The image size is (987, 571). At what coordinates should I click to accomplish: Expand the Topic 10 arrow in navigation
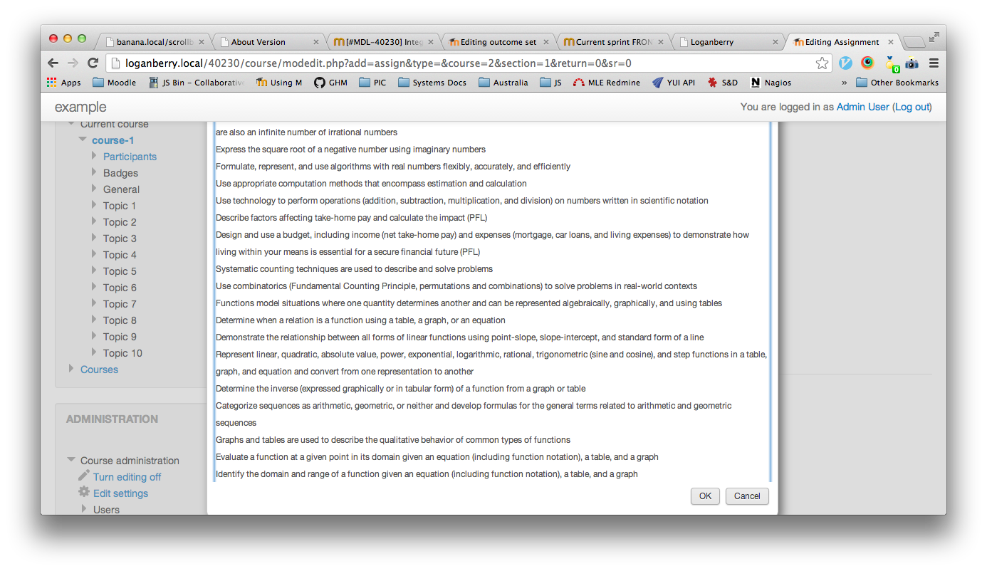click(x=95, y=352)
